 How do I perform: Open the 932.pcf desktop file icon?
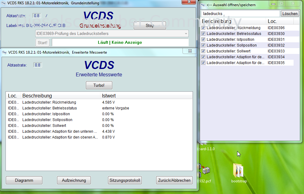pyautogui.click(x=204, y=171)
